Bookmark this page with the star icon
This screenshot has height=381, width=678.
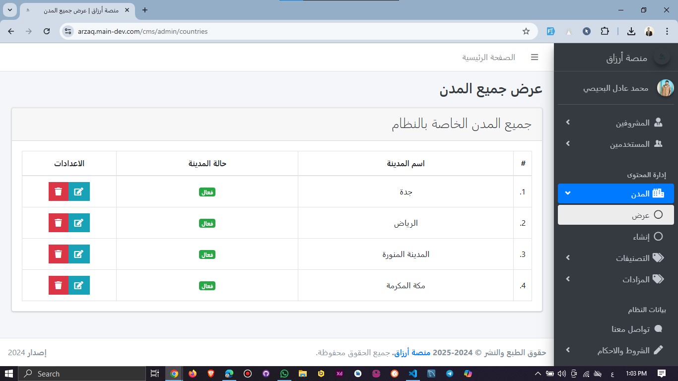[526, 31]
